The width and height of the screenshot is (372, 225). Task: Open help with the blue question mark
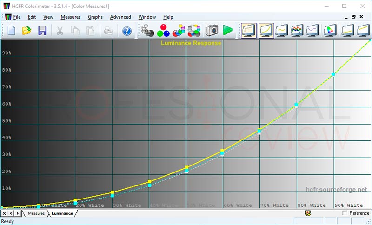point(127,31)
